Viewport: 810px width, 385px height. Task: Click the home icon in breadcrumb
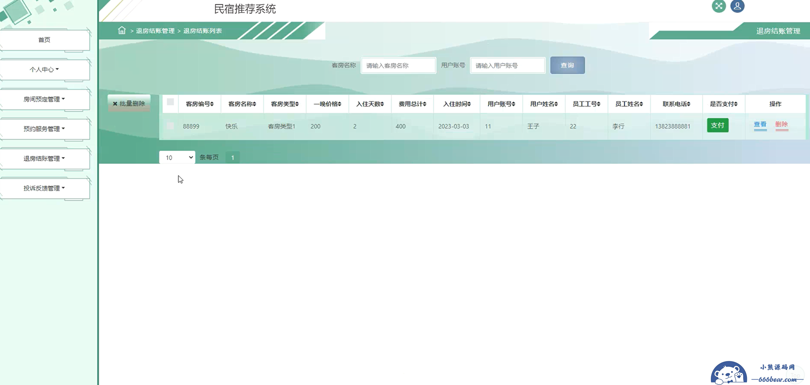click(122, 31)
